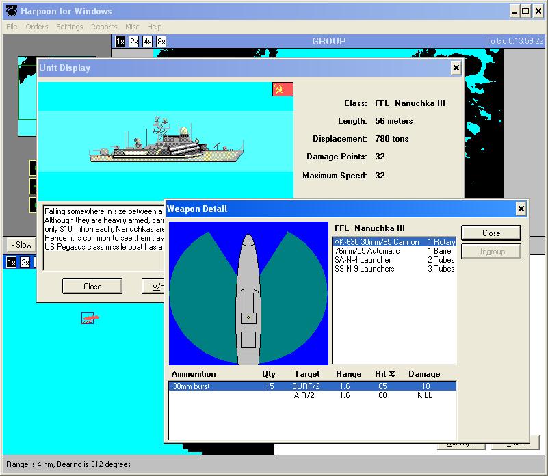The image size is (548, 476).
Task: Click the Class FFL Nanuchka III value
Action: 410,103
